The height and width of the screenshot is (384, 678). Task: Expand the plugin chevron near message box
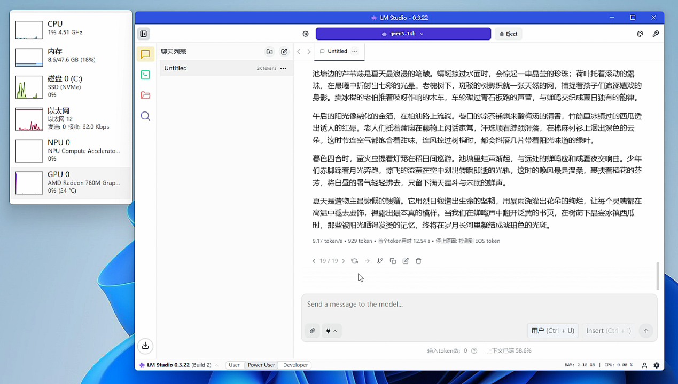[x=336, y=331]
